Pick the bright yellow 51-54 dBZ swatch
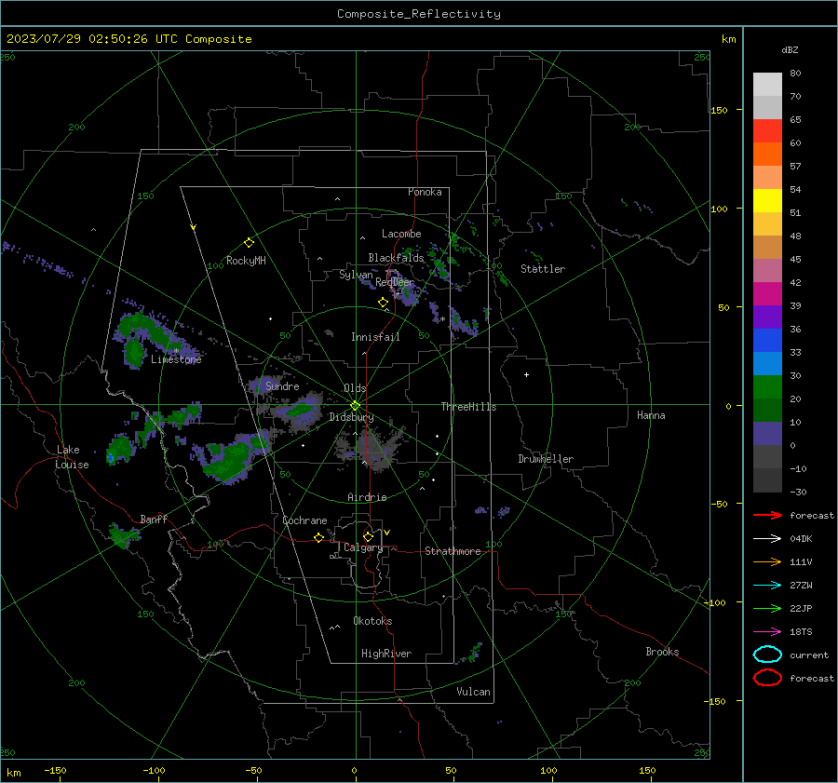This screenshot has width=838, height=783. 767,201
